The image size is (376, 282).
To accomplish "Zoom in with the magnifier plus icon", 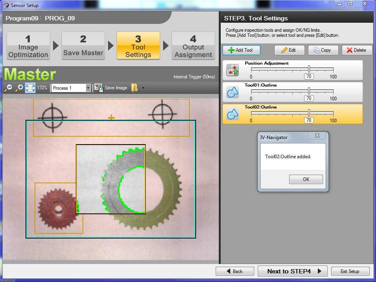I will pyautogui.click(x=19, y=88).
